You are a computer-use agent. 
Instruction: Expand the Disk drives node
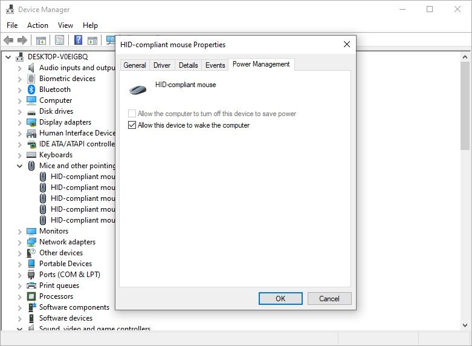(19, 111)
